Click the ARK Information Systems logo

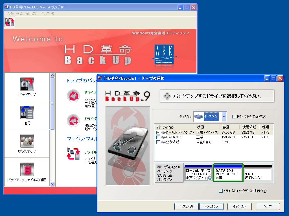tap(164, 55)
